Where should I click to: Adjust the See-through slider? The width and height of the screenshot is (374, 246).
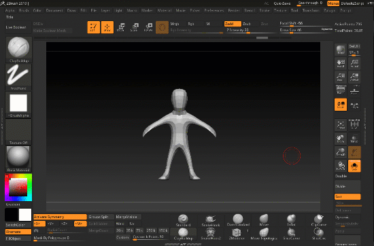click(310, 3)
